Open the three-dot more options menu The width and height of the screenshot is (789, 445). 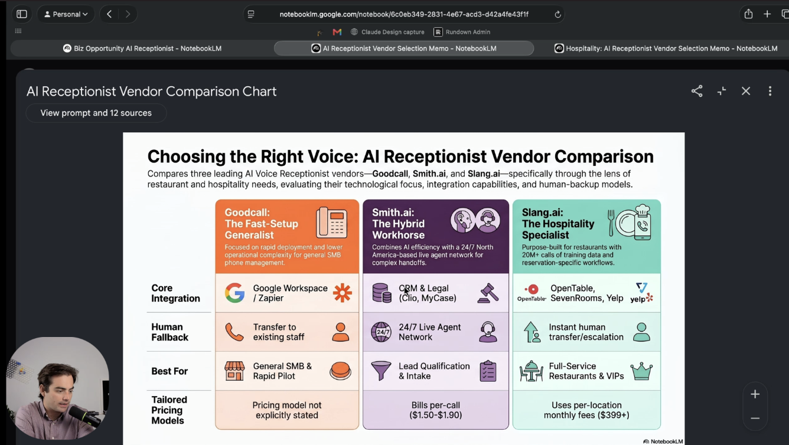click(x=770, y=91)
